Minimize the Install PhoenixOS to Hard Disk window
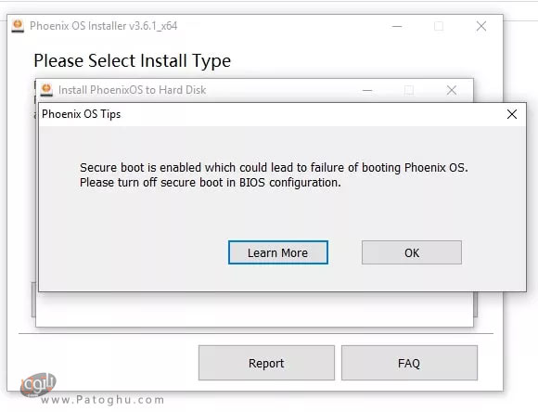This screenshot has height=412, width=538. point(367,90)
